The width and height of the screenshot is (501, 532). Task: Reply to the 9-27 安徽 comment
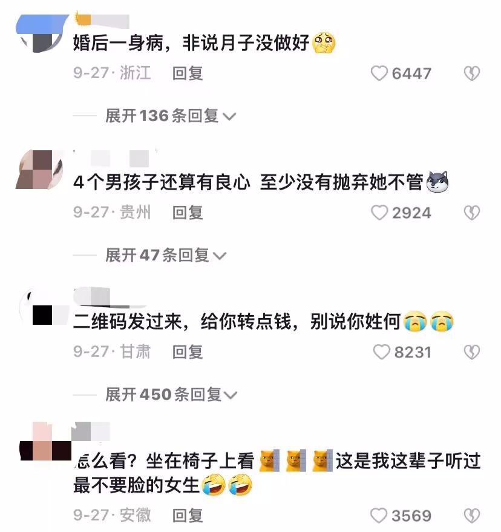pyautogui.click(x=188, y=516)
